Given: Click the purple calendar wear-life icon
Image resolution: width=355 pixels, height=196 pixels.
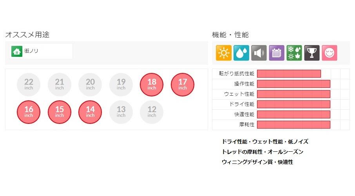Looking at the screenshot, I should click(277, 53).
